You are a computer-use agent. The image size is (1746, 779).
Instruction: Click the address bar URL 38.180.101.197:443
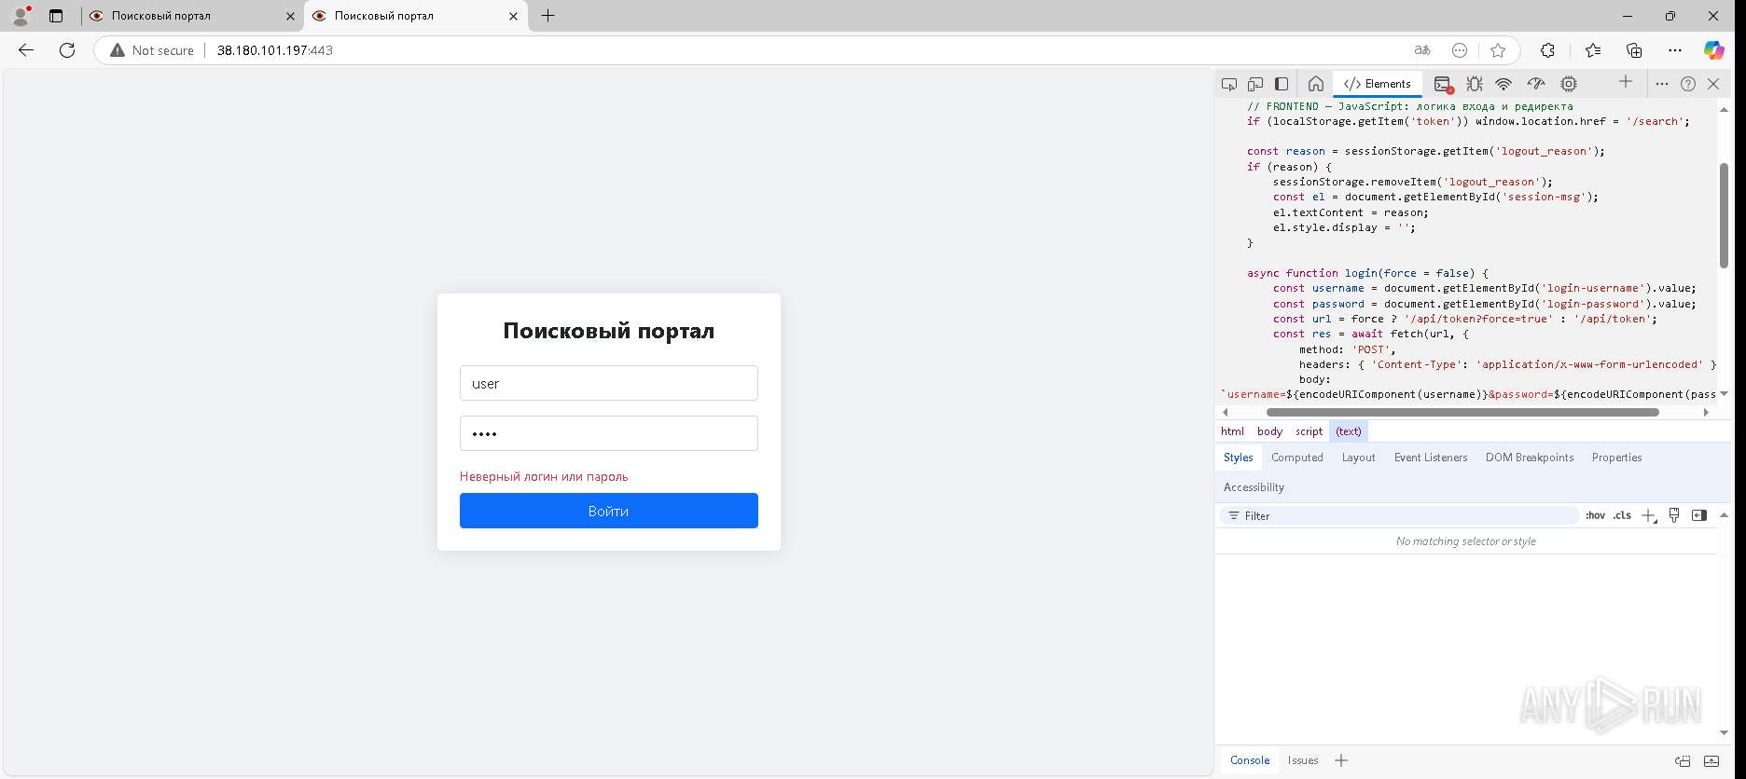(275, 50)
